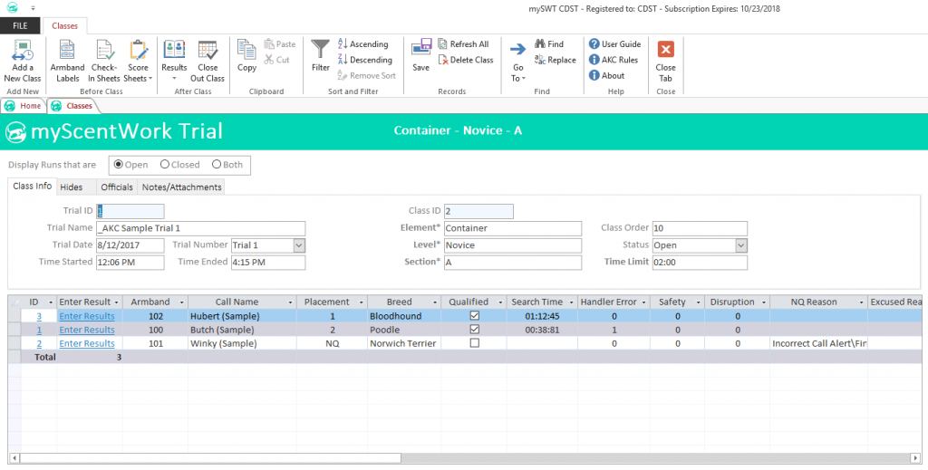This screenshot has width=928, height=470.
Task: Open the About dialog
Action: point(606,76)
